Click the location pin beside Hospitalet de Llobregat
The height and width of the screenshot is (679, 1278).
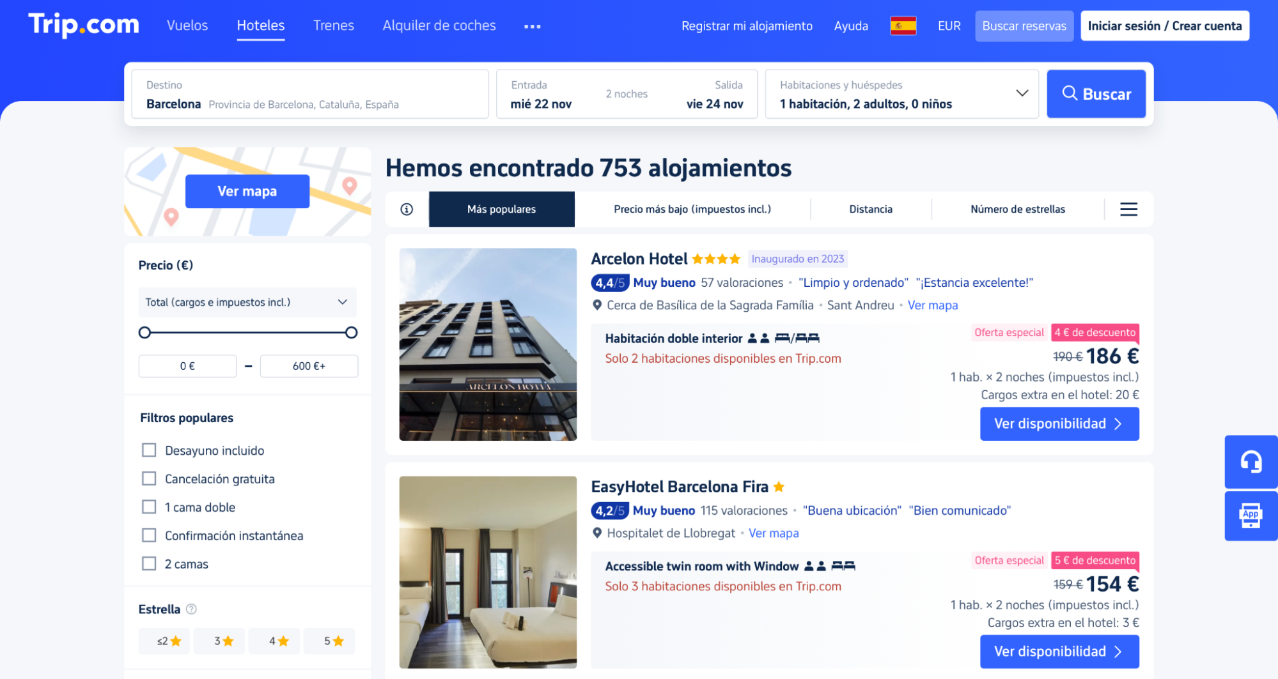click(x=597, y=533)
